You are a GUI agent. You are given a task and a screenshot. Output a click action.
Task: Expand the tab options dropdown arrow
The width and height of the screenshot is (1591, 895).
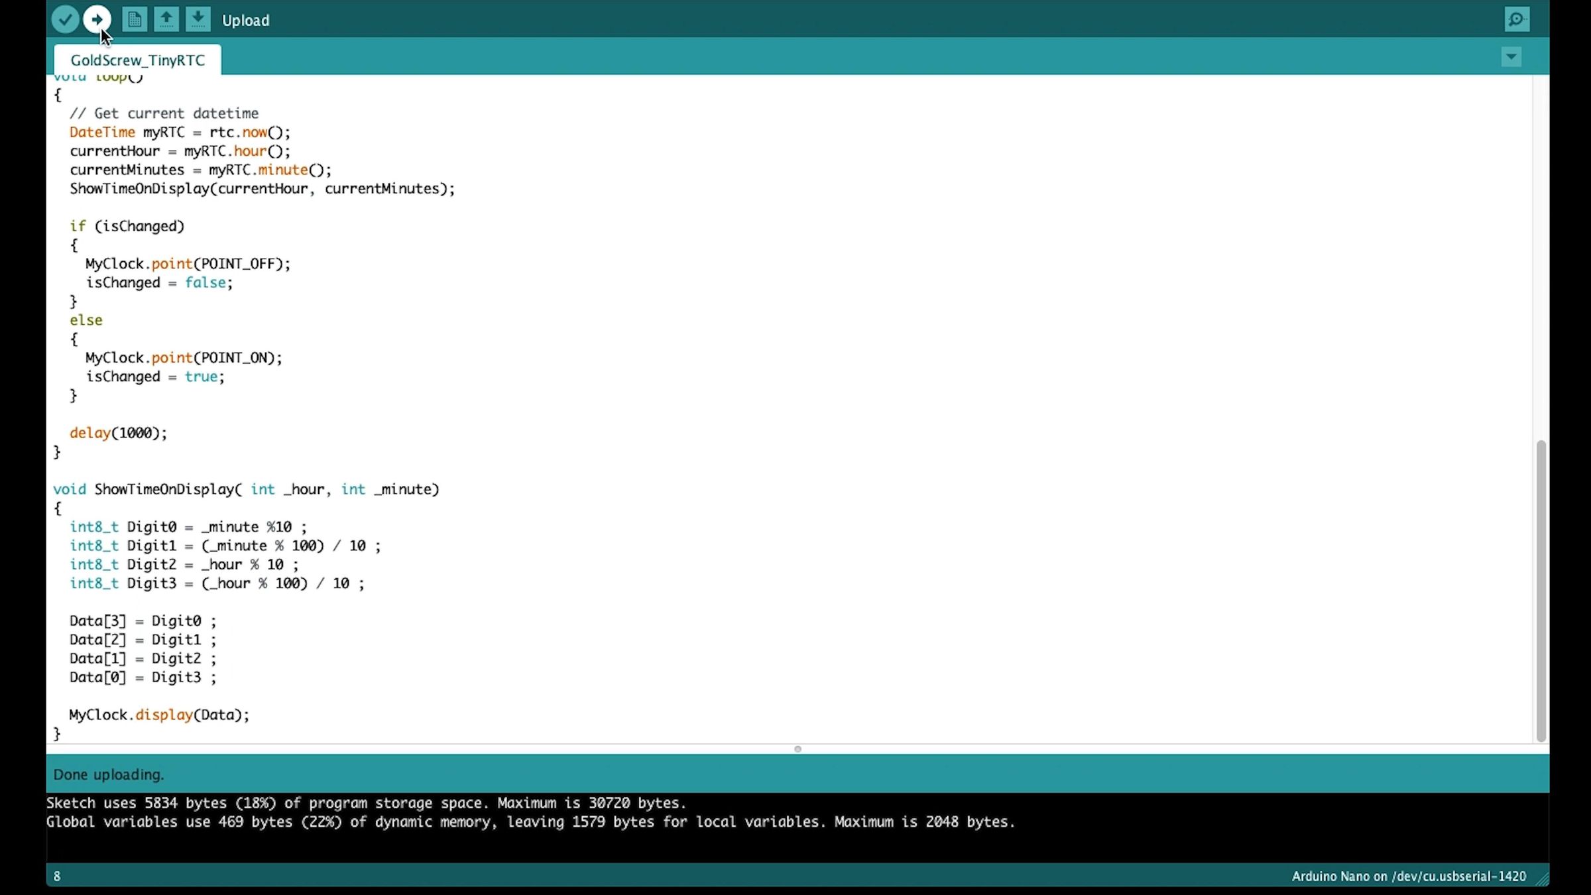click(1511, 57)
